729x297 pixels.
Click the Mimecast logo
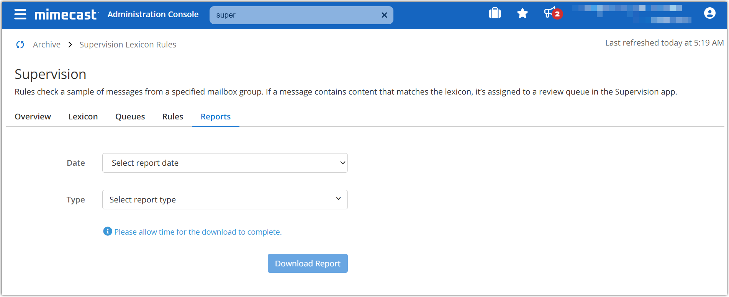pos(66,15)
